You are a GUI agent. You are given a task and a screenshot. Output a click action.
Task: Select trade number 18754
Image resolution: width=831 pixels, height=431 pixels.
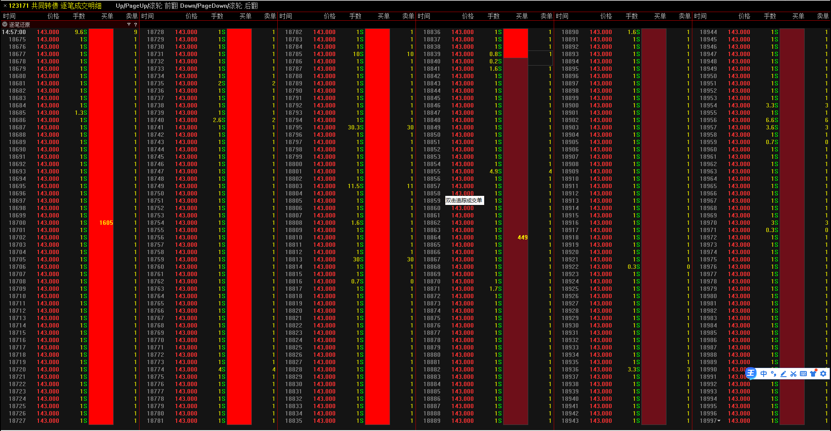[155, 223]
